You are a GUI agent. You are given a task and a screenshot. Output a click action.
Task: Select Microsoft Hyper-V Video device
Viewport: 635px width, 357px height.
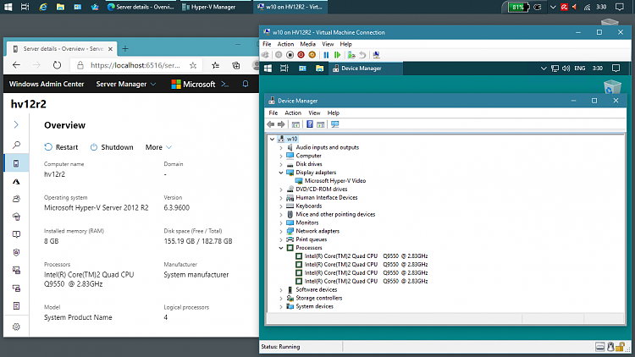click(x=335, y=181)
